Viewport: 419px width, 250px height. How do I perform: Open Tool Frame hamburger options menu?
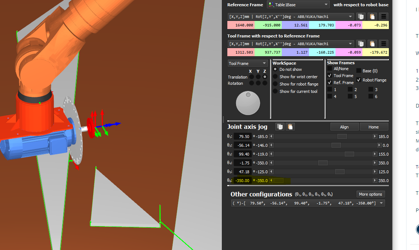384,44
